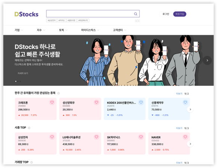This screenshot has width=217, height=168.
Task: Open the 성신양회우 stock name
Action: pyautogui.click(x=68, y=103)
